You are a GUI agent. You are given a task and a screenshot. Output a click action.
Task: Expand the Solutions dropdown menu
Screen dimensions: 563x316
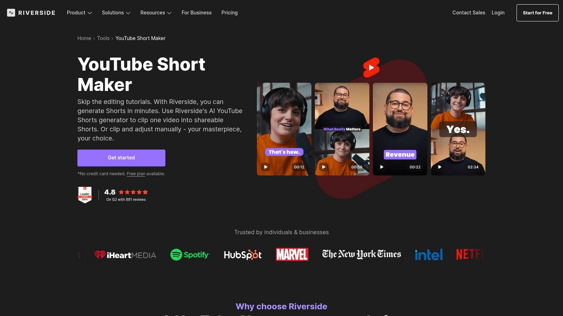point(116,13)
